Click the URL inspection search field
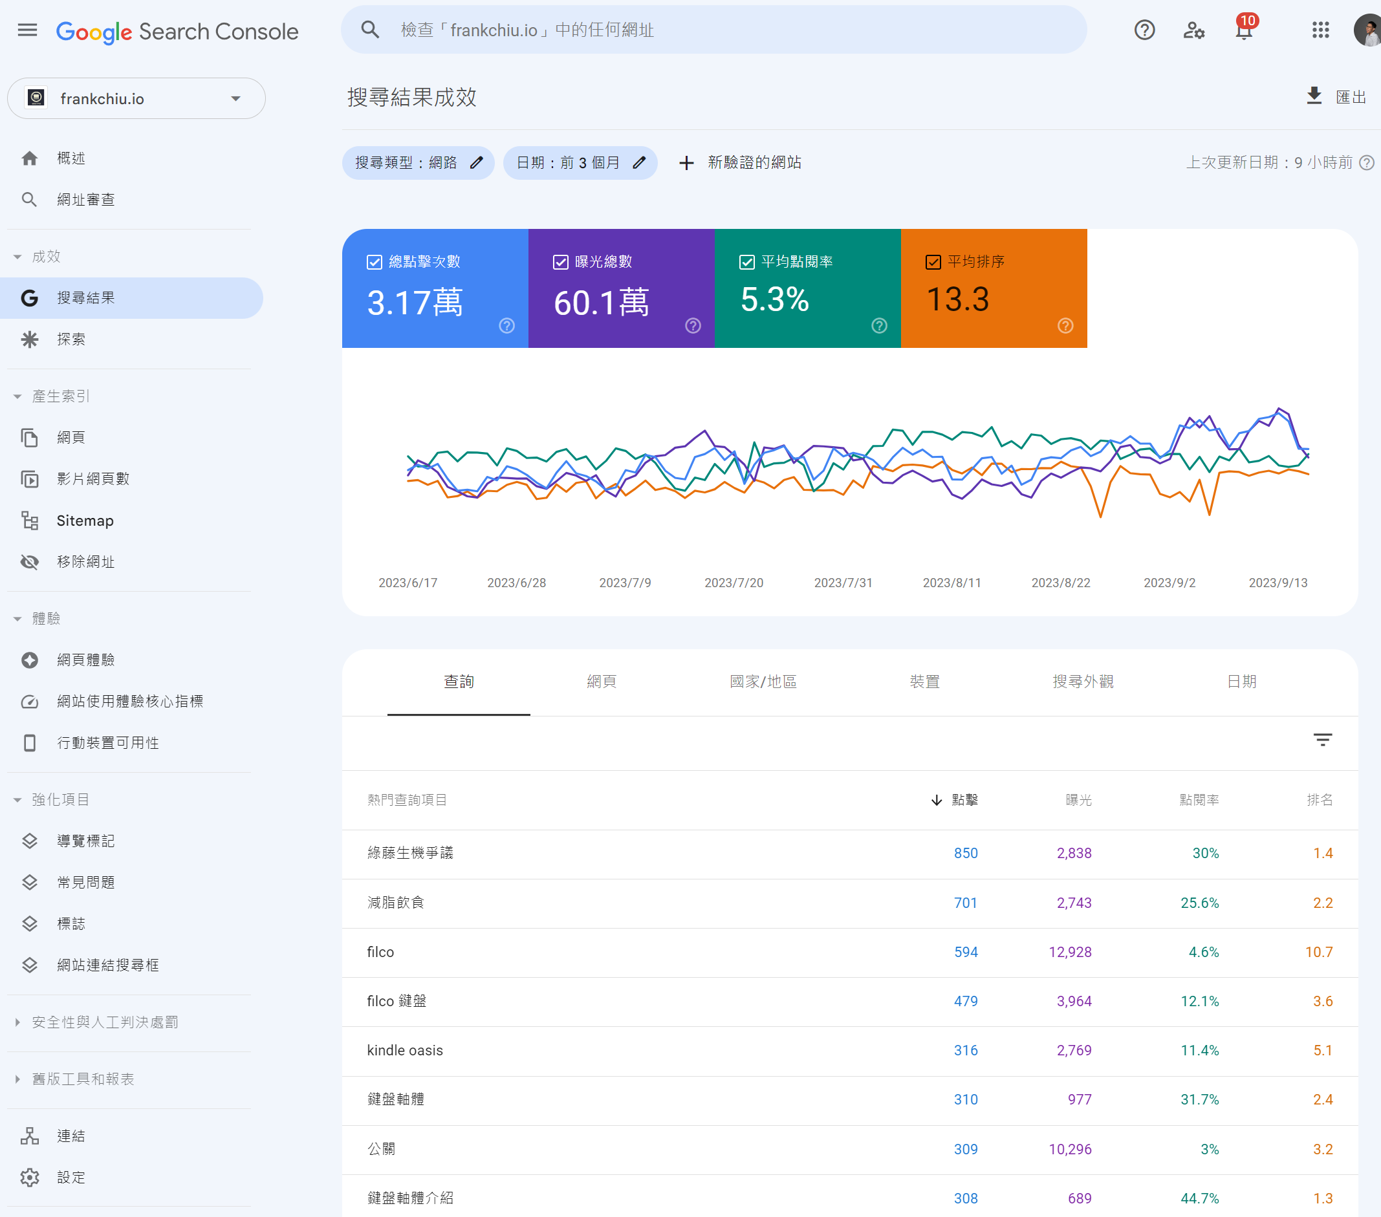The width and height of the screenshot is (1381, 1217). click(x=713, y=30)
